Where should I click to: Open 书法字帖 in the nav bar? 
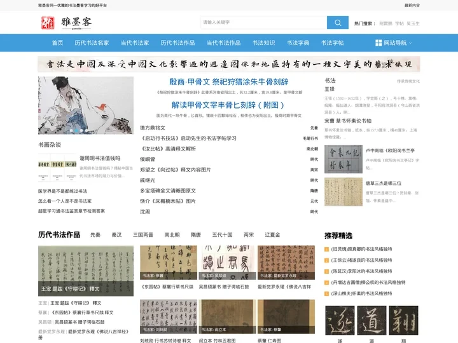click(x=333, y=43)
